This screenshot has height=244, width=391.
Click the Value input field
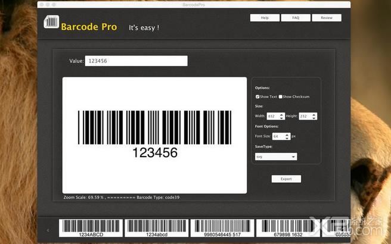[136, 61]
